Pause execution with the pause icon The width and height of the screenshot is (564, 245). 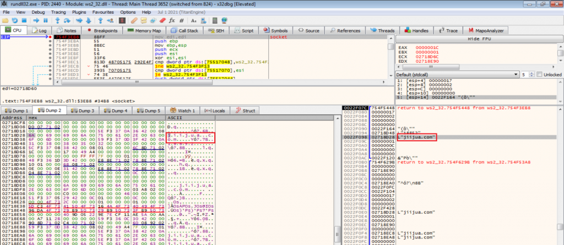[x=46, y=20]
